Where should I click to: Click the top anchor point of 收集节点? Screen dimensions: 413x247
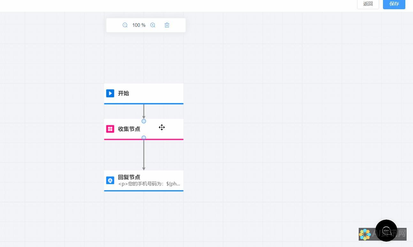[x=144, y=121]
